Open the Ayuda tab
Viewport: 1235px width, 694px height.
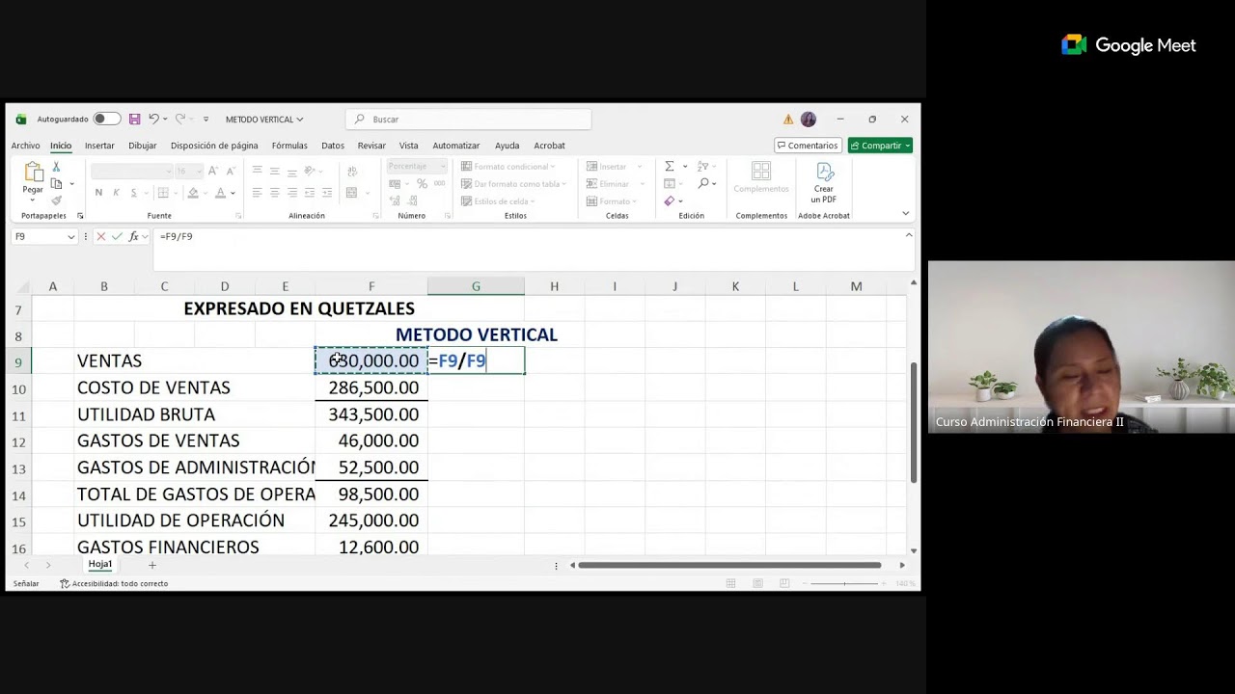pos(507,146)
